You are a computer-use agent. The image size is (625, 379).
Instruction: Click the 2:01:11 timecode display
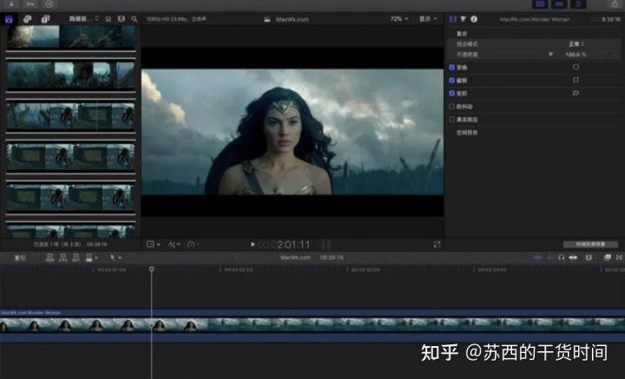293,245
